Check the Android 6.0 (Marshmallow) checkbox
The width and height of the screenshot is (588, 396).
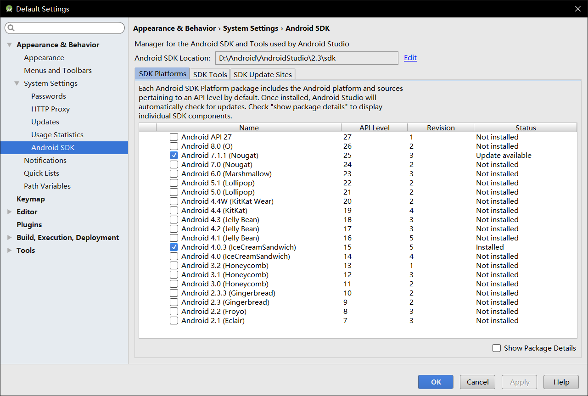coord(174,173)
